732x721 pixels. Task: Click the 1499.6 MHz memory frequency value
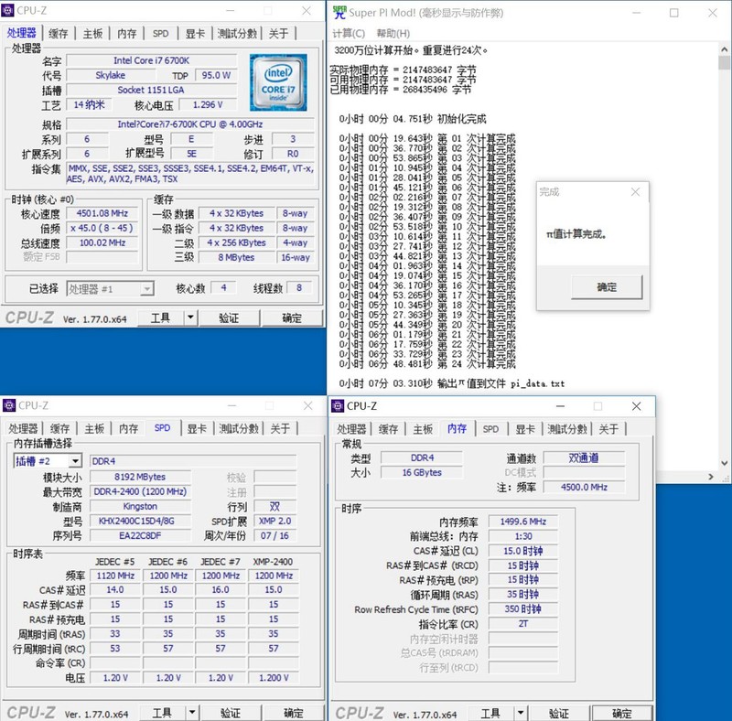click(522, 522)
